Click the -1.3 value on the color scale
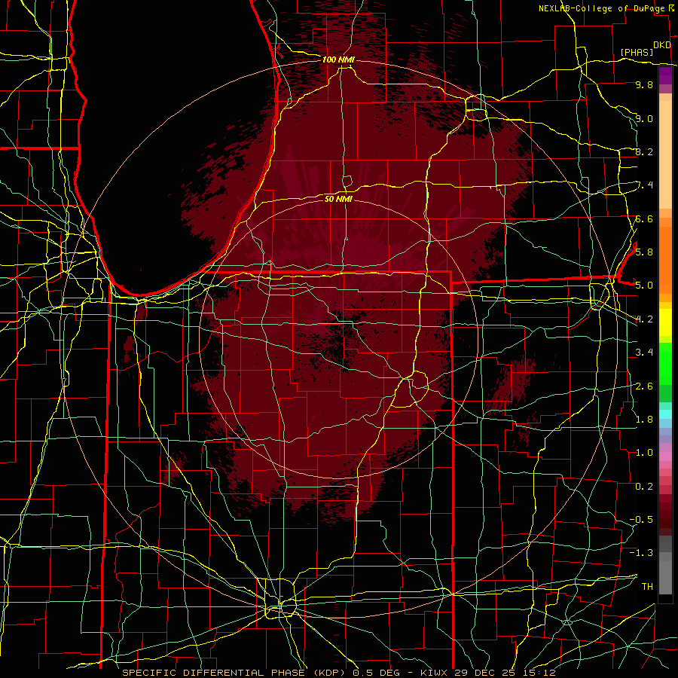This screenshot has width=678, height=678. point(641,553)
